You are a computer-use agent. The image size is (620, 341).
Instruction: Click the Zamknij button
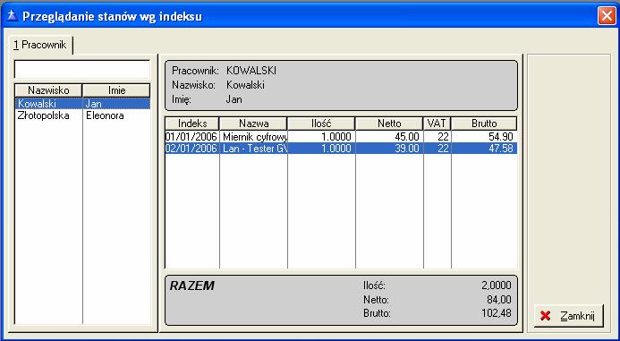(x=569, y=316)
